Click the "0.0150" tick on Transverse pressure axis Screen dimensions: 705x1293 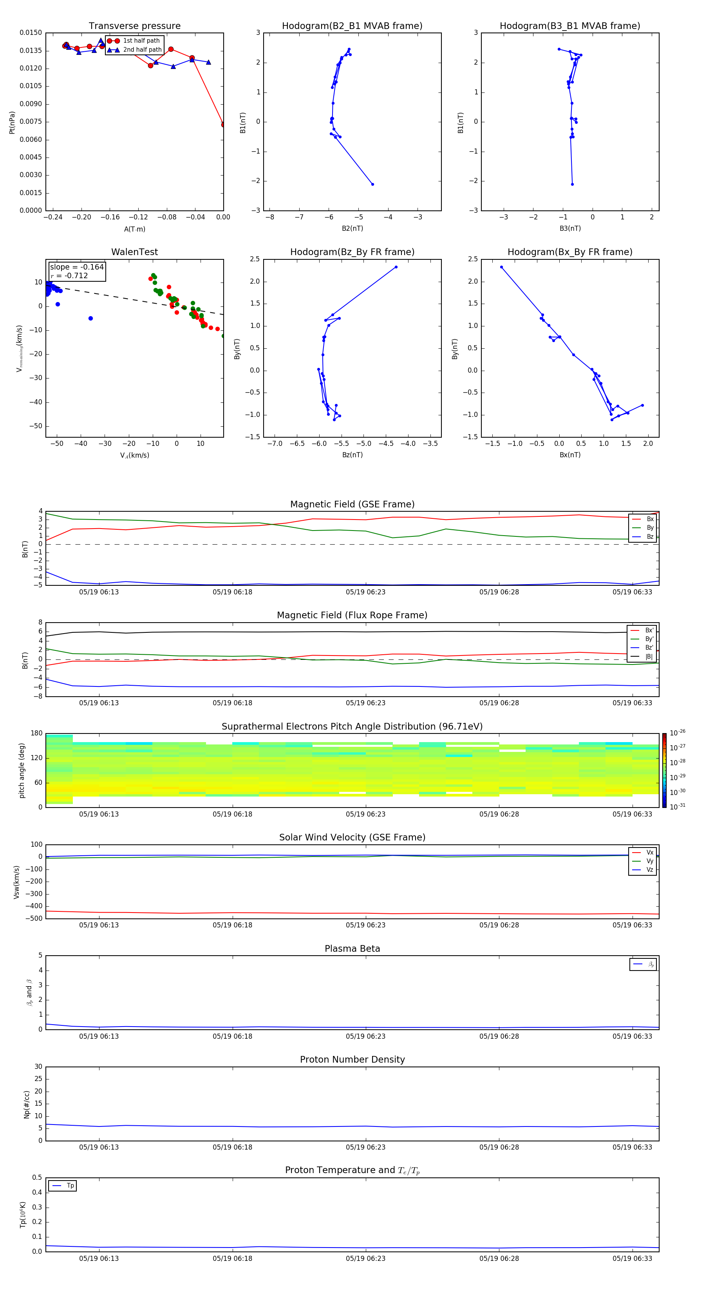pyautogui.click(x=31, y=33)
